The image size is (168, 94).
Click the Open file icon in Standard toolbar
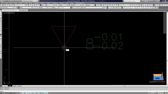[x=99, y=5]
